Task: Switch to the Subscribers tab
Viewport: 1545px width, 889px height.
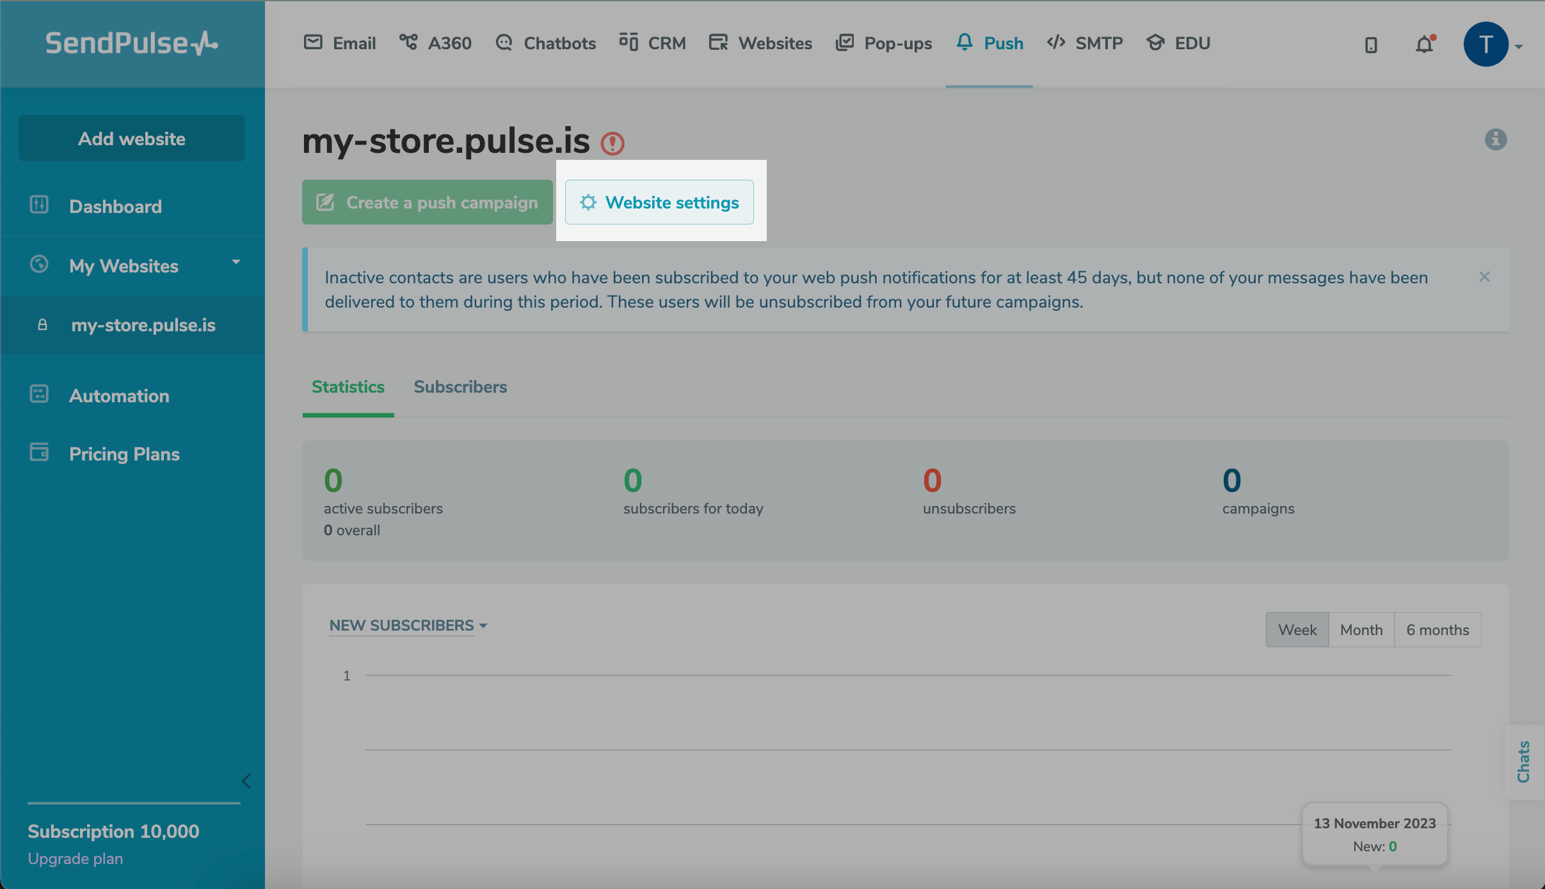Action: tap(461, 386)
